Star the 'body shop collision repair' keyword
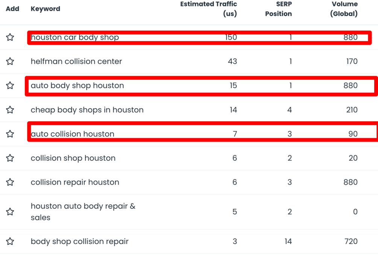 pyautogui.click(x=10, y=241)
